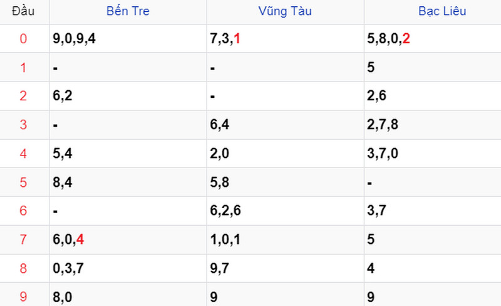This screenshot has height=306, width=501.
Task: Click Vũng Tàu cell showing 9,7
Action: pos(285,268)
